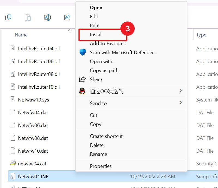Choose Install from the context menu

pyautogui.click(x=96, y=35)
